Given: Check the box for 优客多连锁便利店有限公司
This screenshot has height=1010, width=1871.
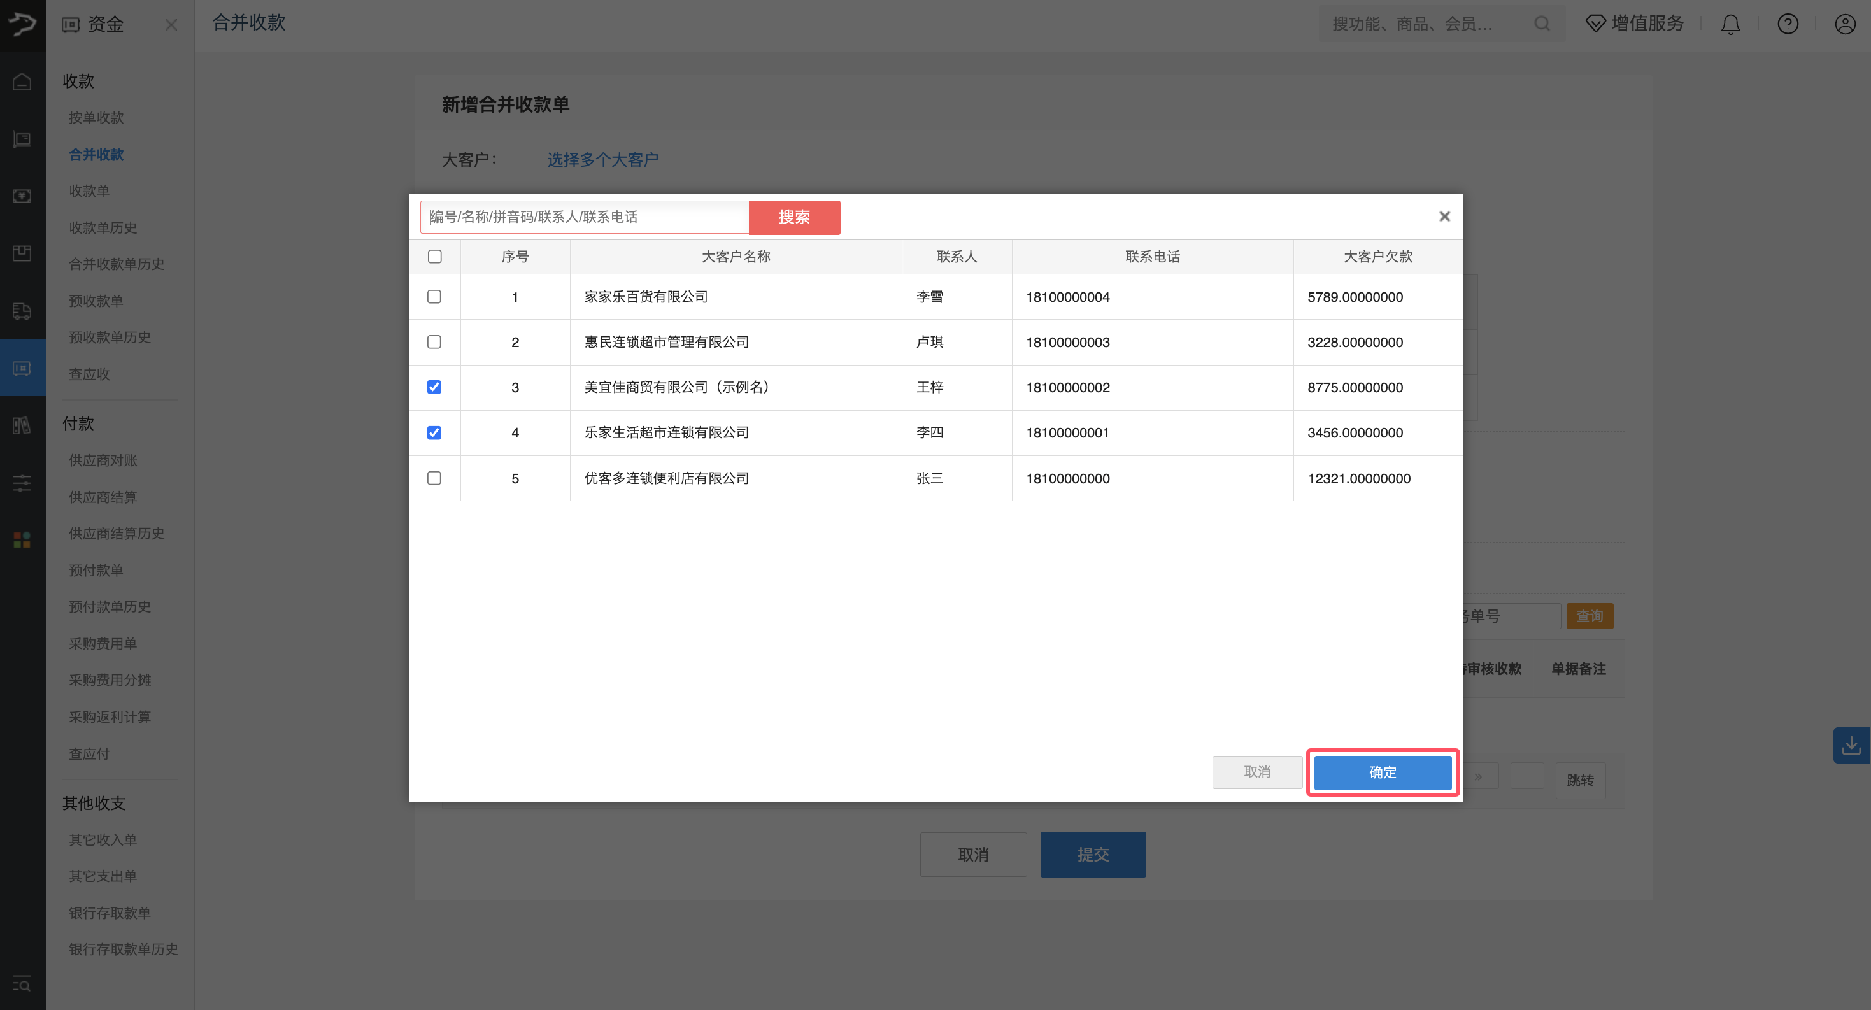Looking at the screenshot, I should coord(434,478).
